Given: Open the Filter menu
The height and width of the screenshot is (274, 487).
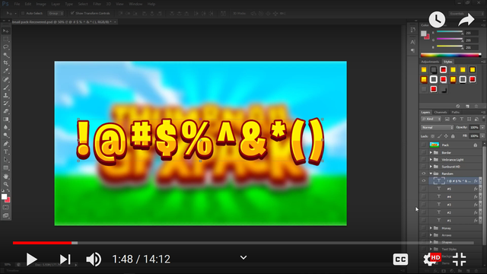Looking at the screenshot, I should [97, 4].
